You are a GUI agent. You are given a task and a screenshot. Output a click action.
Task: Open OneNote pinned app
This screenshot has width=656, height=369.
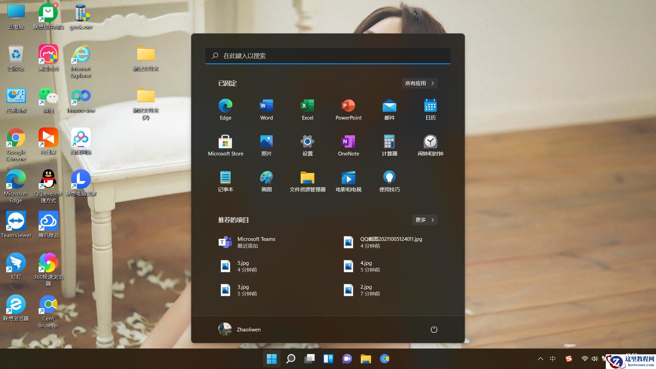(348, 145)
